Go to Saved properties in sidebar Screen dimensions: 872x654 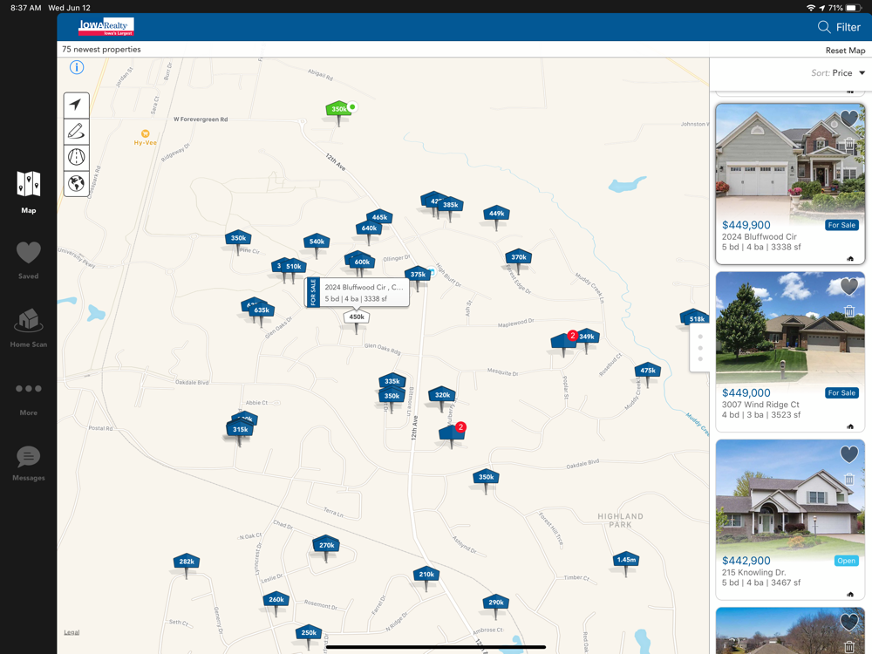point(29,260)
